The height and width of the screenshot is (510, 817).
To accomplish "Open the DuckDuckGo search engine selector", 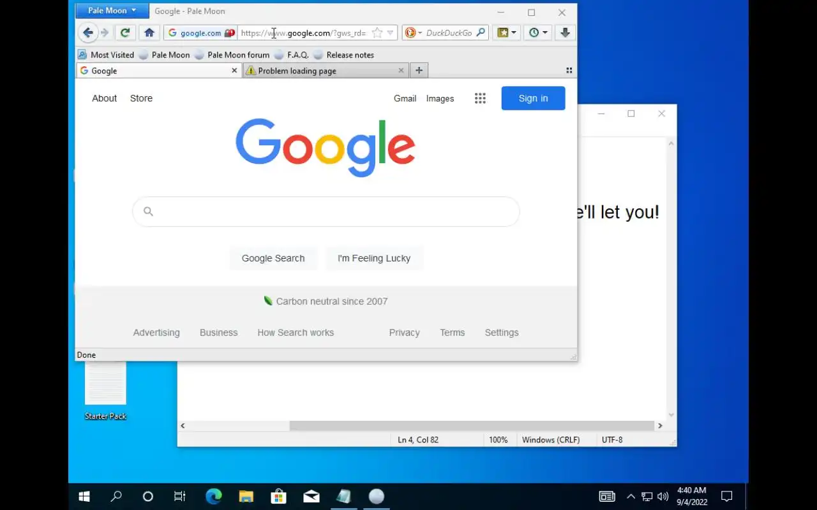I will pyautogui.click(x=412, y=33).
